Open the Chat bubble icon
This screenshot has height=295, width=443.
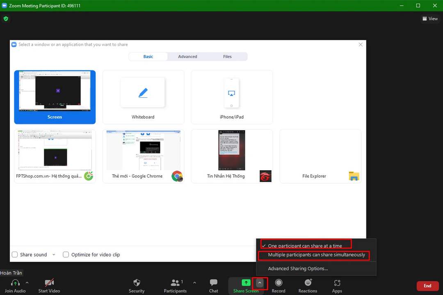(x=214, y=282)
